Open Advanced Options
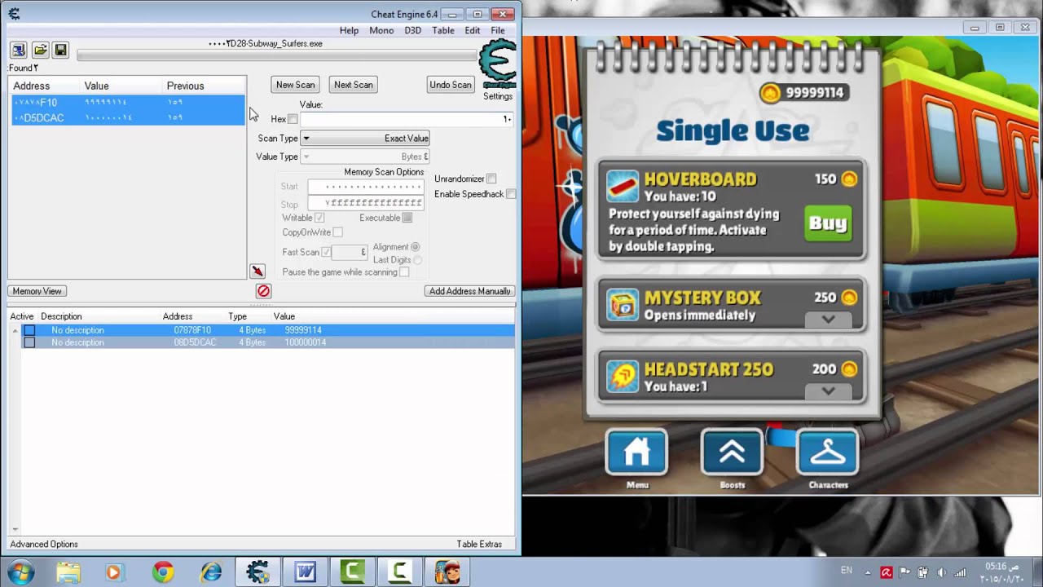This screenshot has width=1043, height=587. coord(44,544)
